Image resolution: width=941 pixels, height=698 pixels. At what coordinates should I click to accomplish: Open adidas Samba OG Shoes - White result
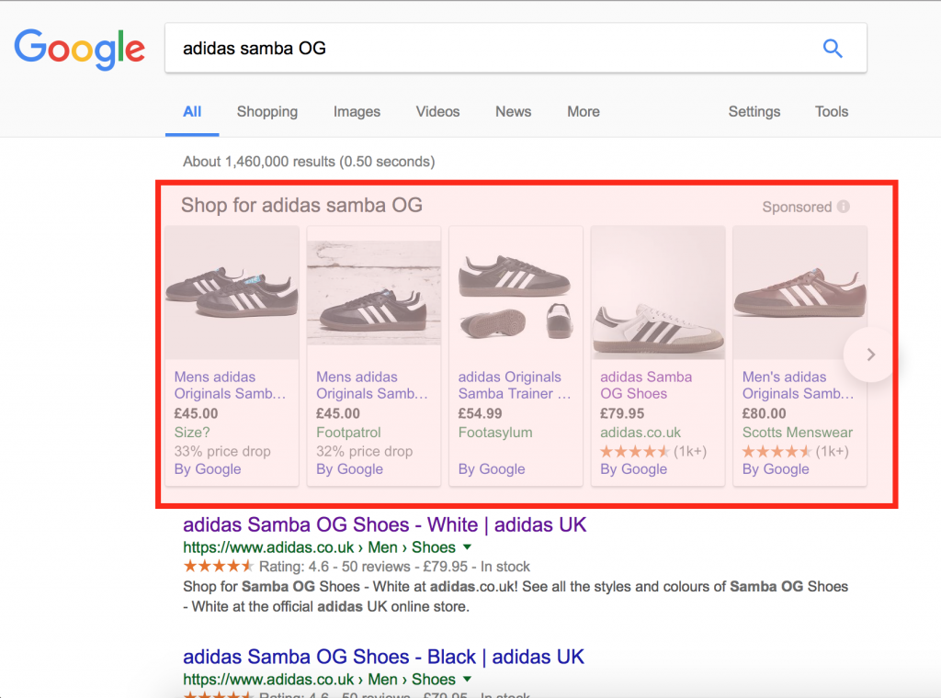point(385,524)
